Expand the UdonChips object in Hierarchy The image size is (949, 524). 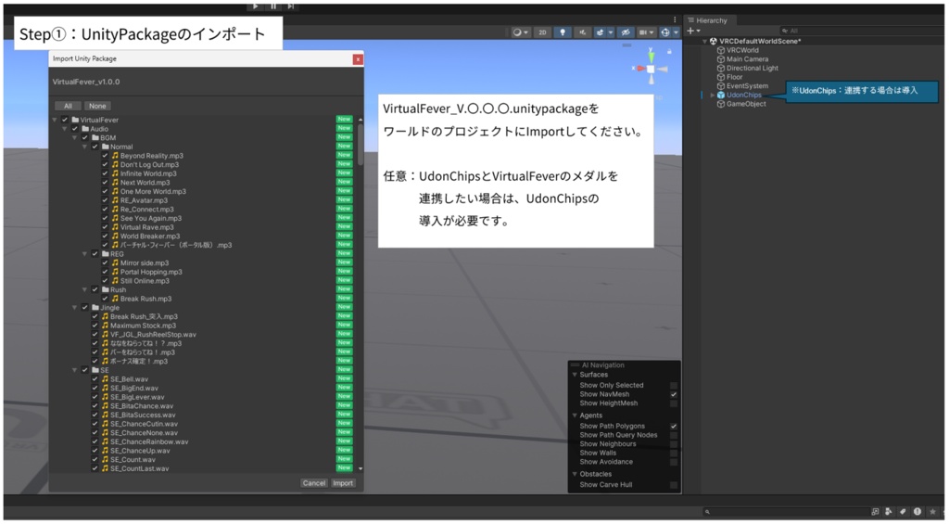(x=713, y=96)
